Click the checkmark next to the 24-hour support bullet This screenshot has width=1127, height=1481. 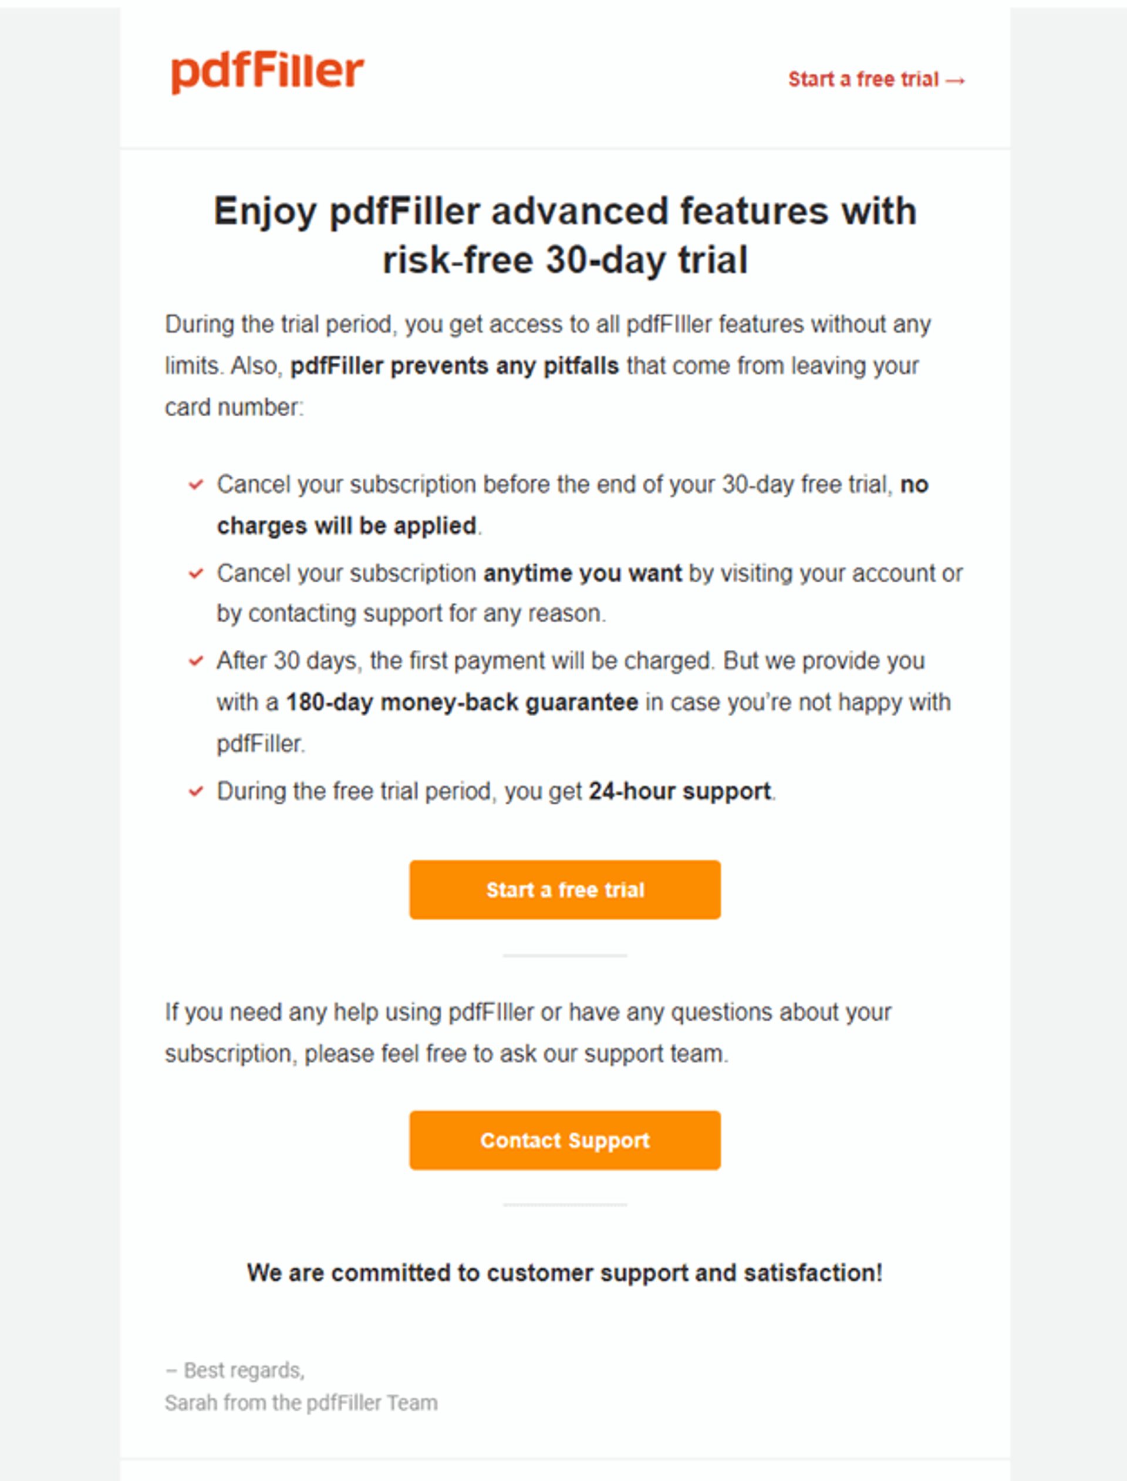(x=196, y=791)
